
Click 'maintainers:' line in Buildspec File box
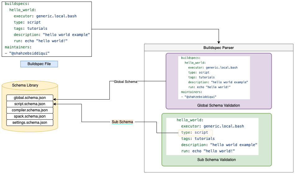click(18, 47)
